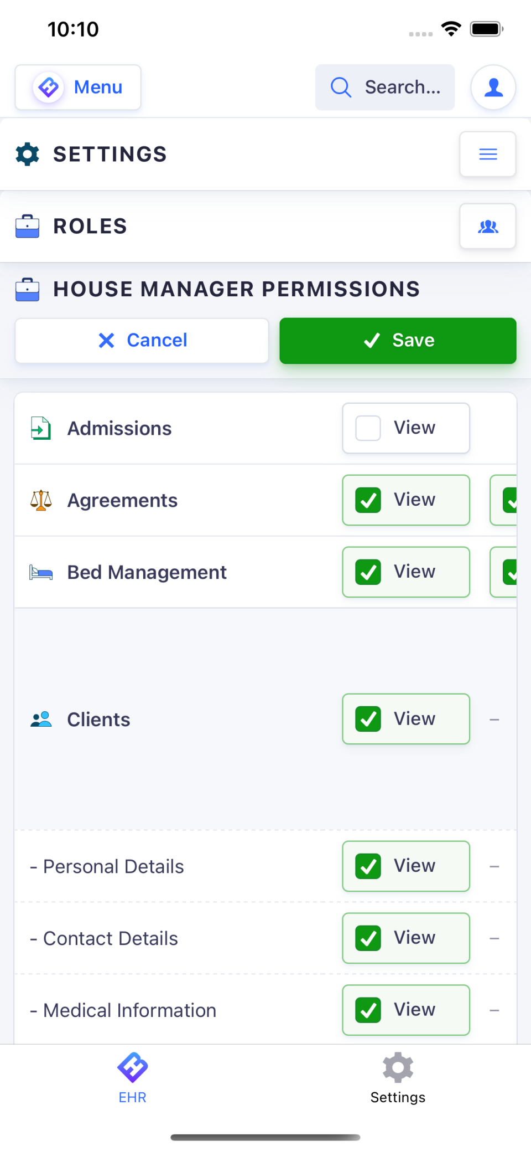Collapse the Clients section dash control
The image size is (531, 1151).
pyautogui.click(x=494, y=719)
